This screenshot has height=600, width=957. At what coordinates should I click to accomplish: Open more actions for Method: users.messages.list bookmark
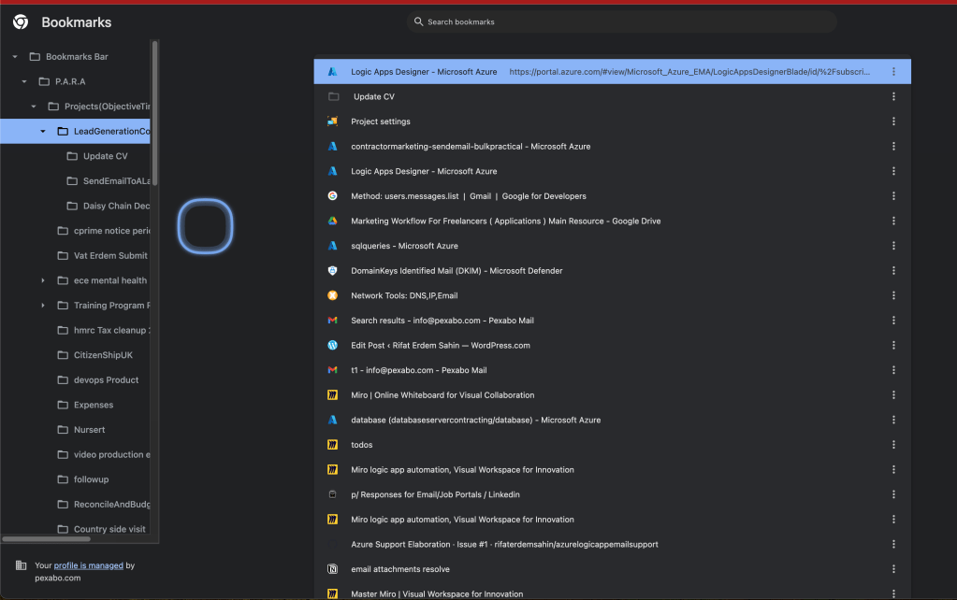pos(893,196)
